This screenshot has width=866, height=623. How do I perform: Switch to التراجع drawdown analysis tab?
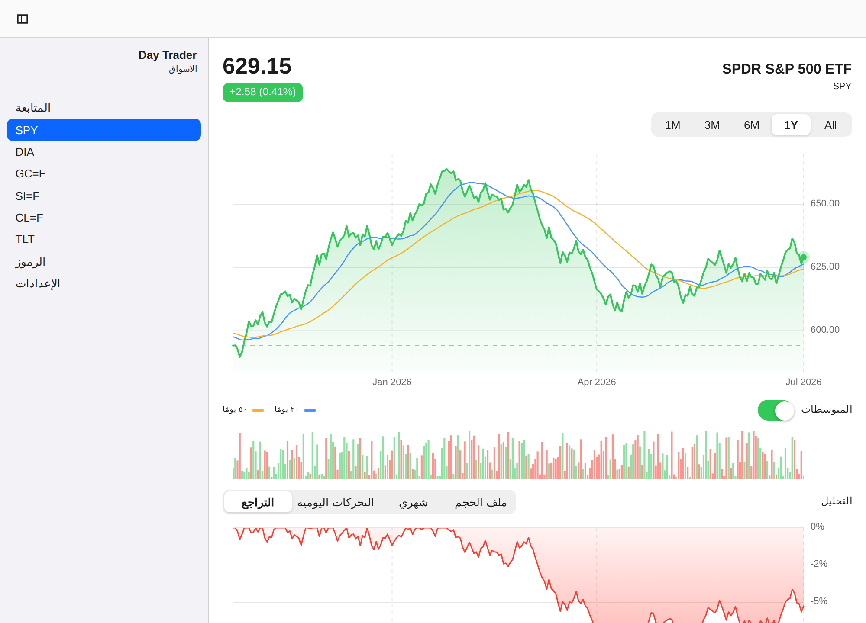(258, 502)
